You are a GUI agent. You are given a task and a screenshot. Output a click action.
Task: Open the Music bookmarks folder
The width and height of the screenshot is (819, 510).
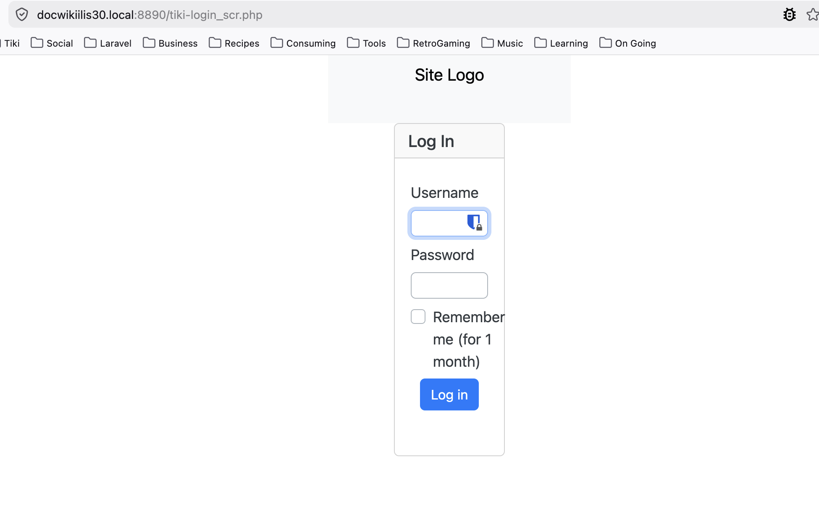(502, 43)
